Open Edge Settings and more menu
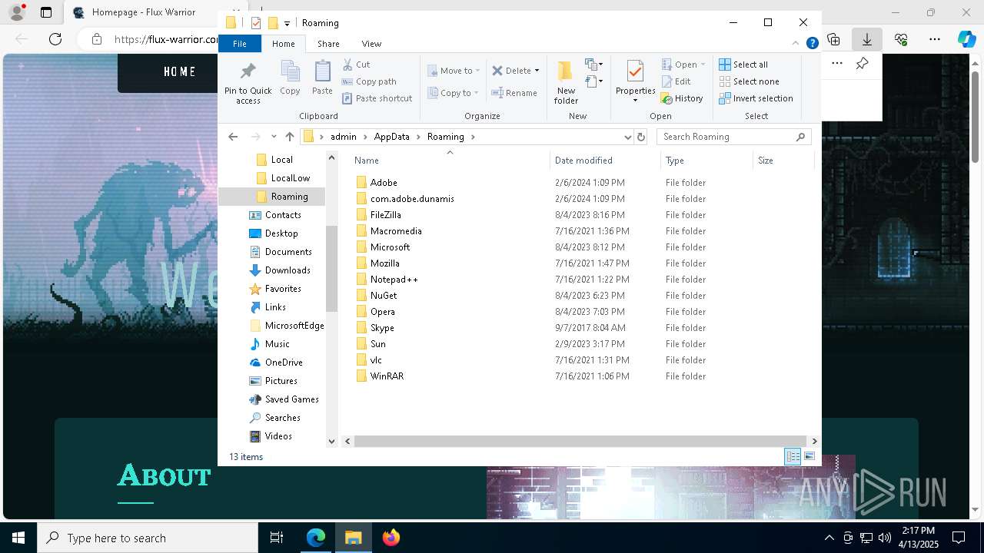The image size is (984, 553). (x=935, y=39)
